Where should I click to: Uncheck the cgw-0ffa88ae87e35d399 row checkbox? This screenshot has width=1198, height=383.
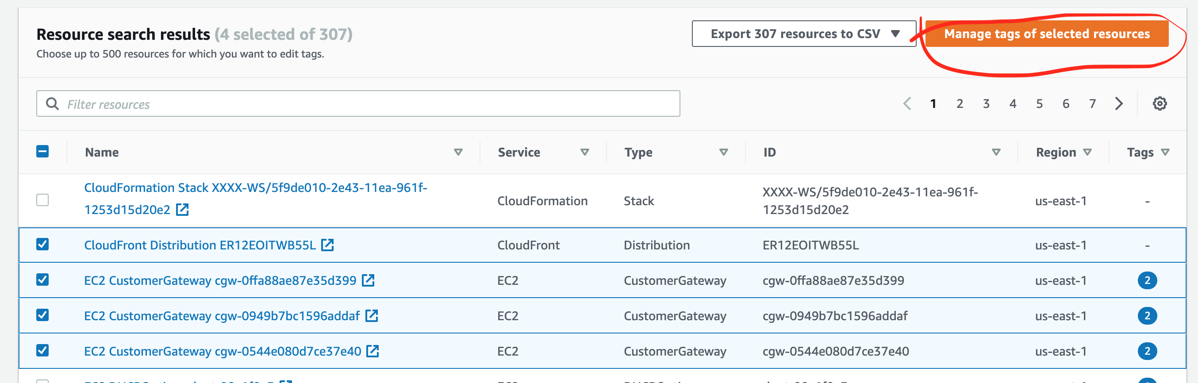pyautogui.click(x=42, y=280)
